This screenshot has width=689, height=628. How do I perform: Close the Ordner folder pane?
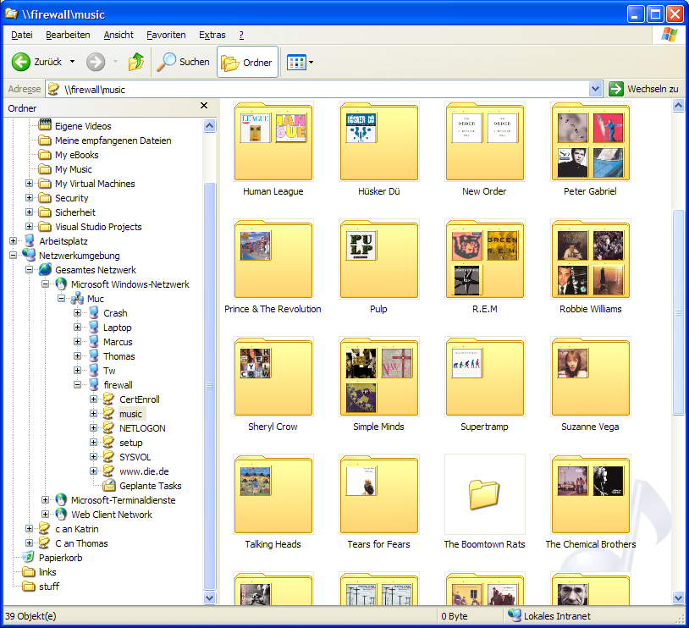coord(204,106)
